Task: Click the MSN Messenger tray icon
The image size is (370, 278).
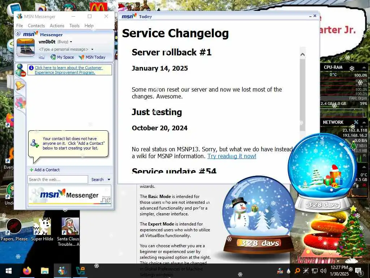Action: (x=280, y=271)
